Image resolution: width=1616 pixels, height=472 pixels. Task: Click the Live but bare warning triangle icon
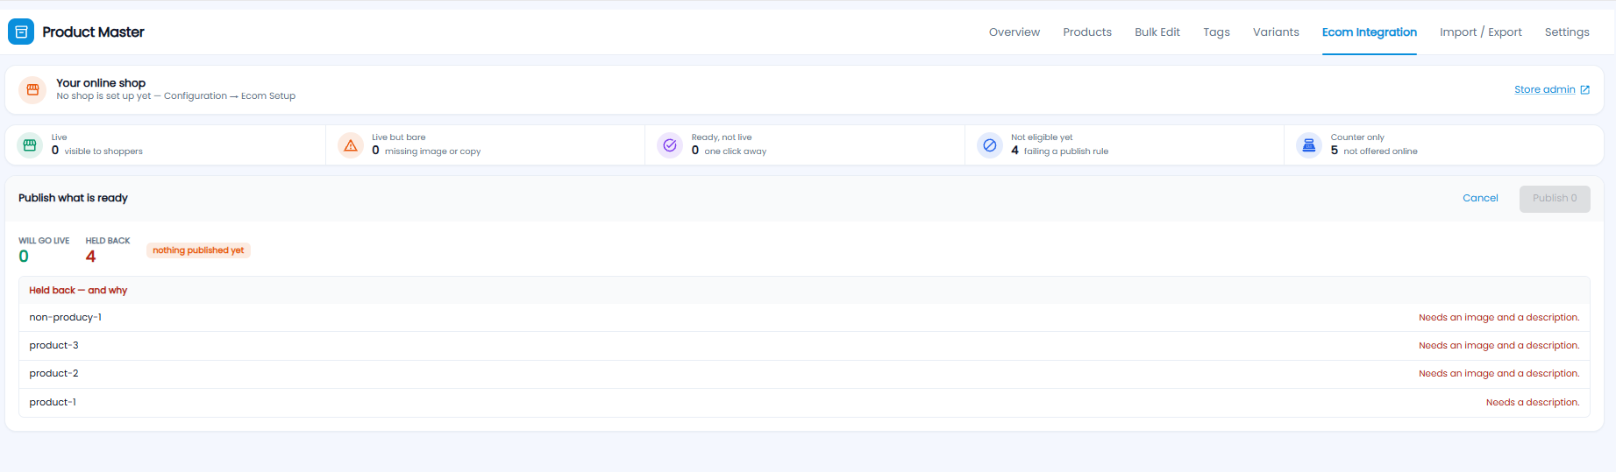click(351, 144)
